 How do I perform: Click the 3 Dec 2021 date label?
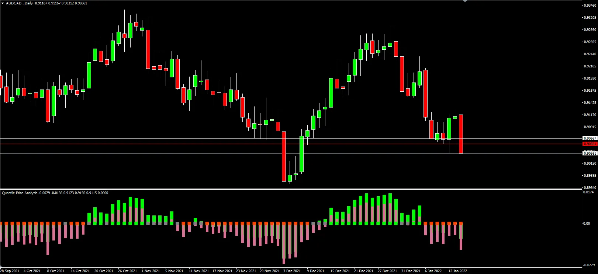292,271
